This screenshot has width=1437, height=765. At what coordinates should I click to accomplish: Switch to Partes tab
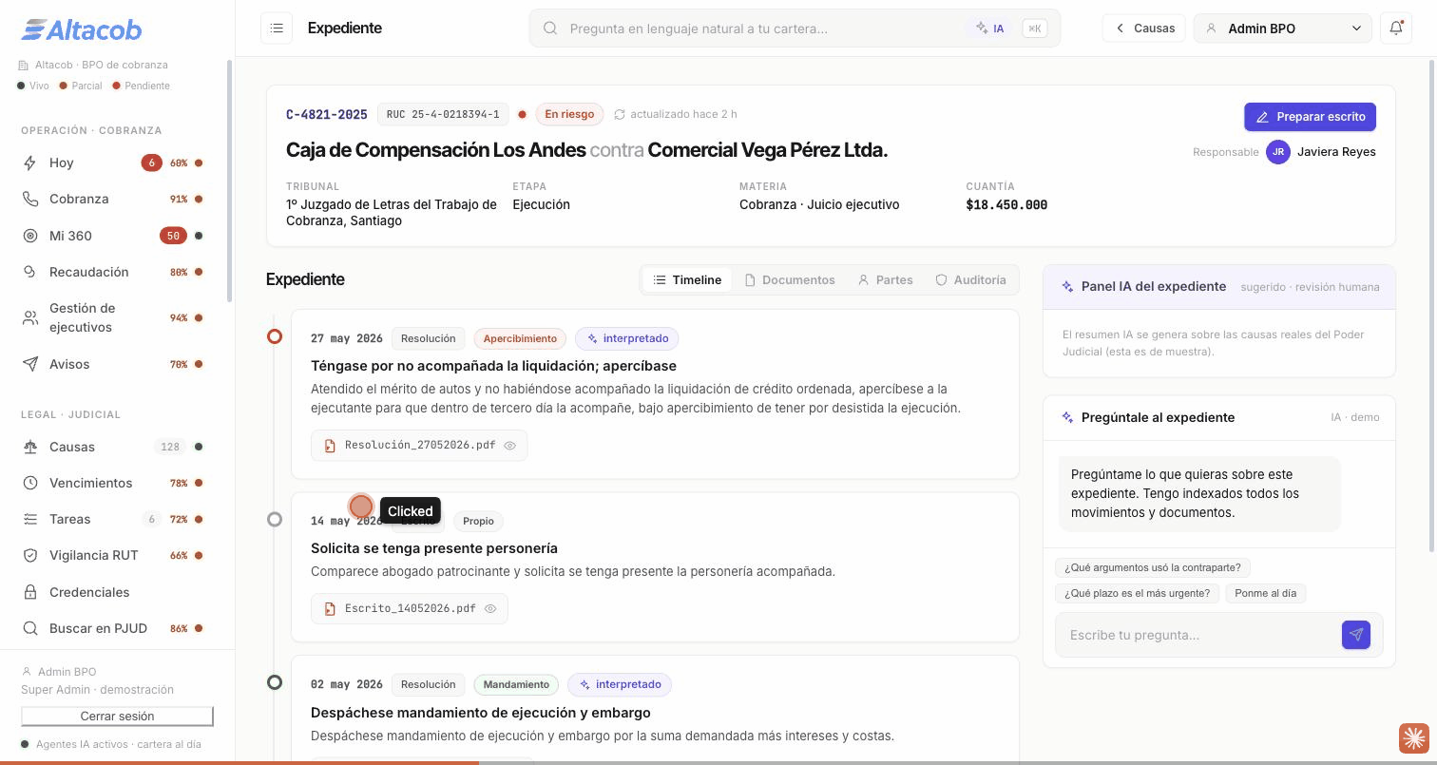pyautogui.click(x=885, y=279)
